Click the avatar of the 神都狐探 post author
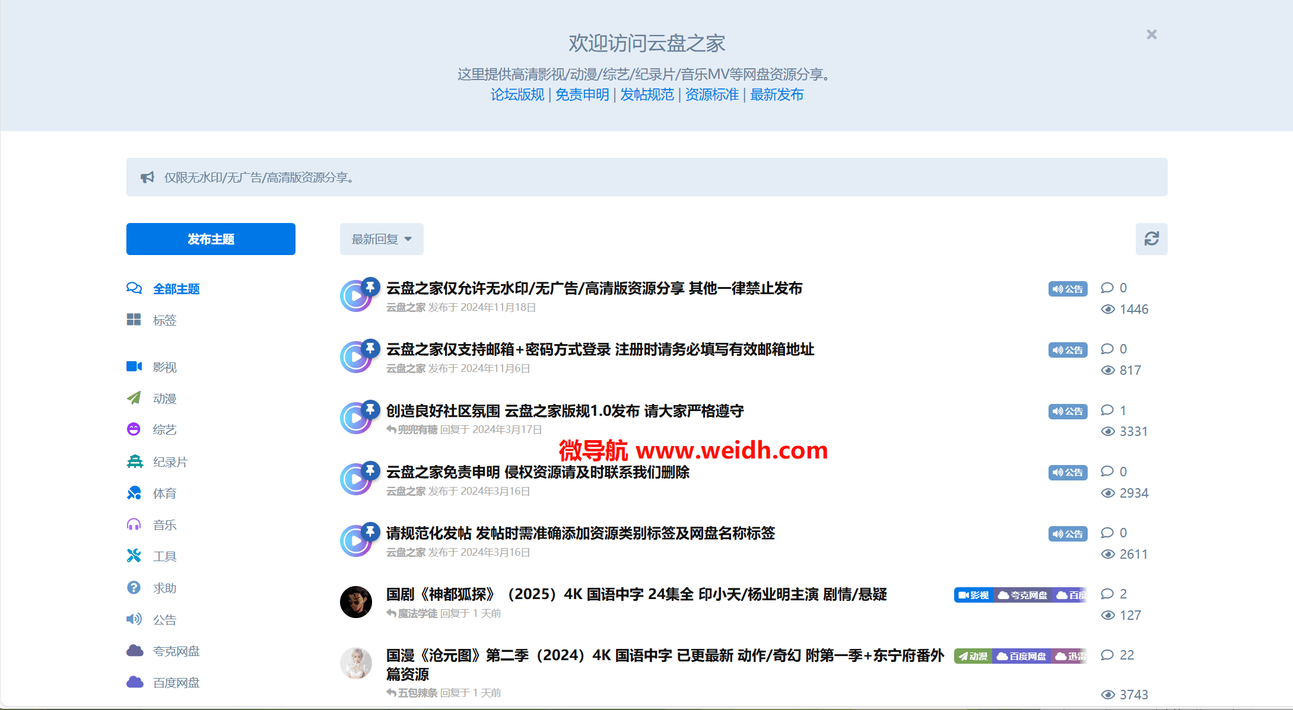1293x710 pixels. (356, 601)
